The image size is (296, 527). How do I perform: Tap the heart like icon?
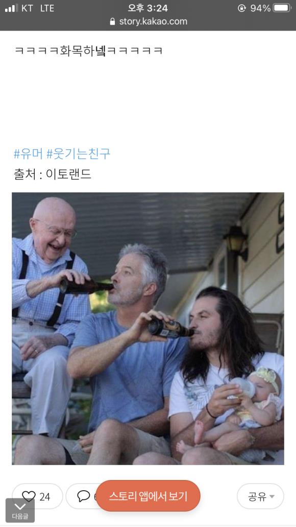click(29, 496)
